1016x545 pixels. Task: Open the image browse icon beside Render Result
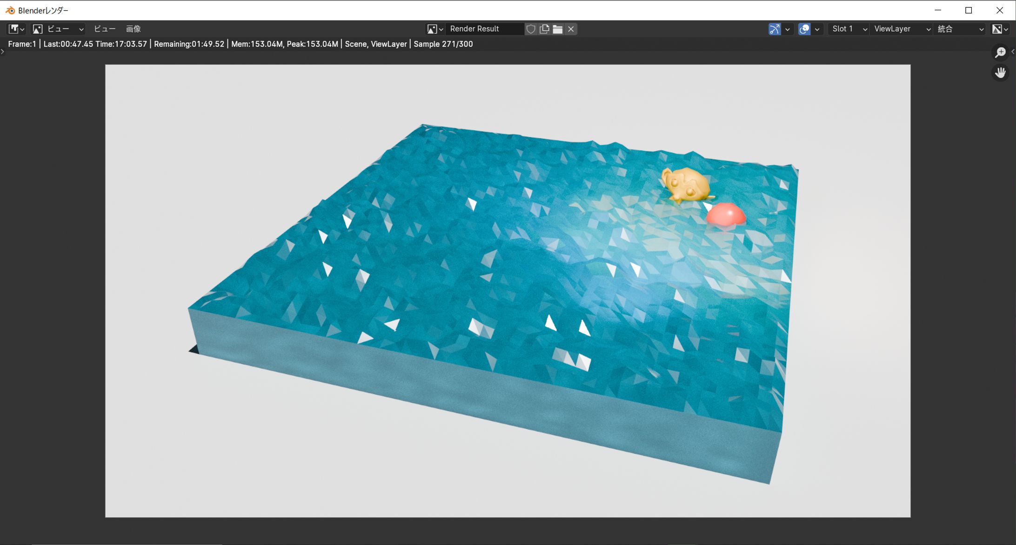click(x=434, y=29)
